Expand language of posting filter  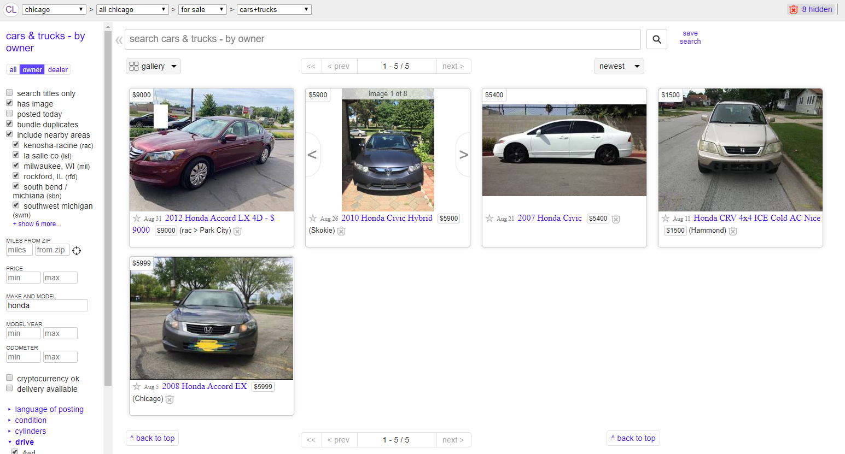pos(49,409)
